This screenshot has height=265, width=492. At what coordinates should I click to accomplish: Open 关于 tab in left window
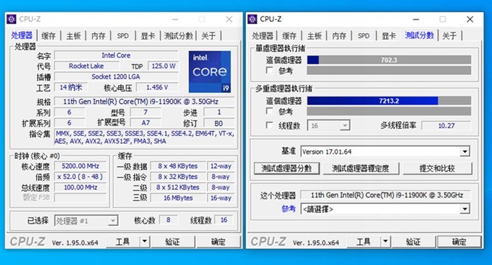[x=208, y=36]
